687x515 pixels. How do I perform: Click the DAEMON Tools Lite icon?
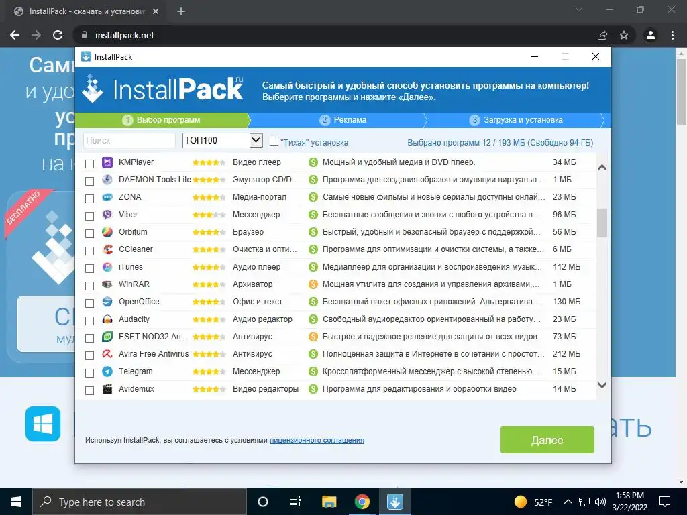click(107, 180)
